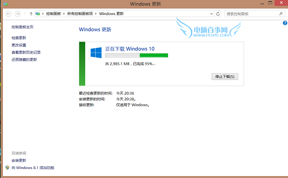Click the 仅适用于 Windows text
The image size is (288, 178).
click(132, 105)
